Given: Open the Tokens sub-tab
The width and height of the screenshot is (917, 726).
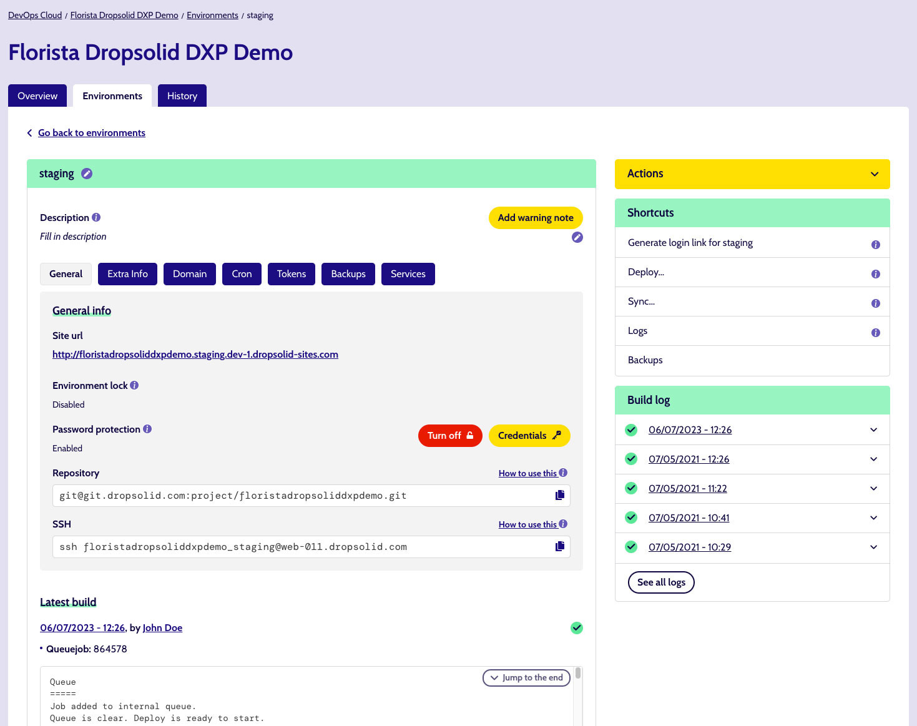Looking at the screenshot, I should [292, 274].
